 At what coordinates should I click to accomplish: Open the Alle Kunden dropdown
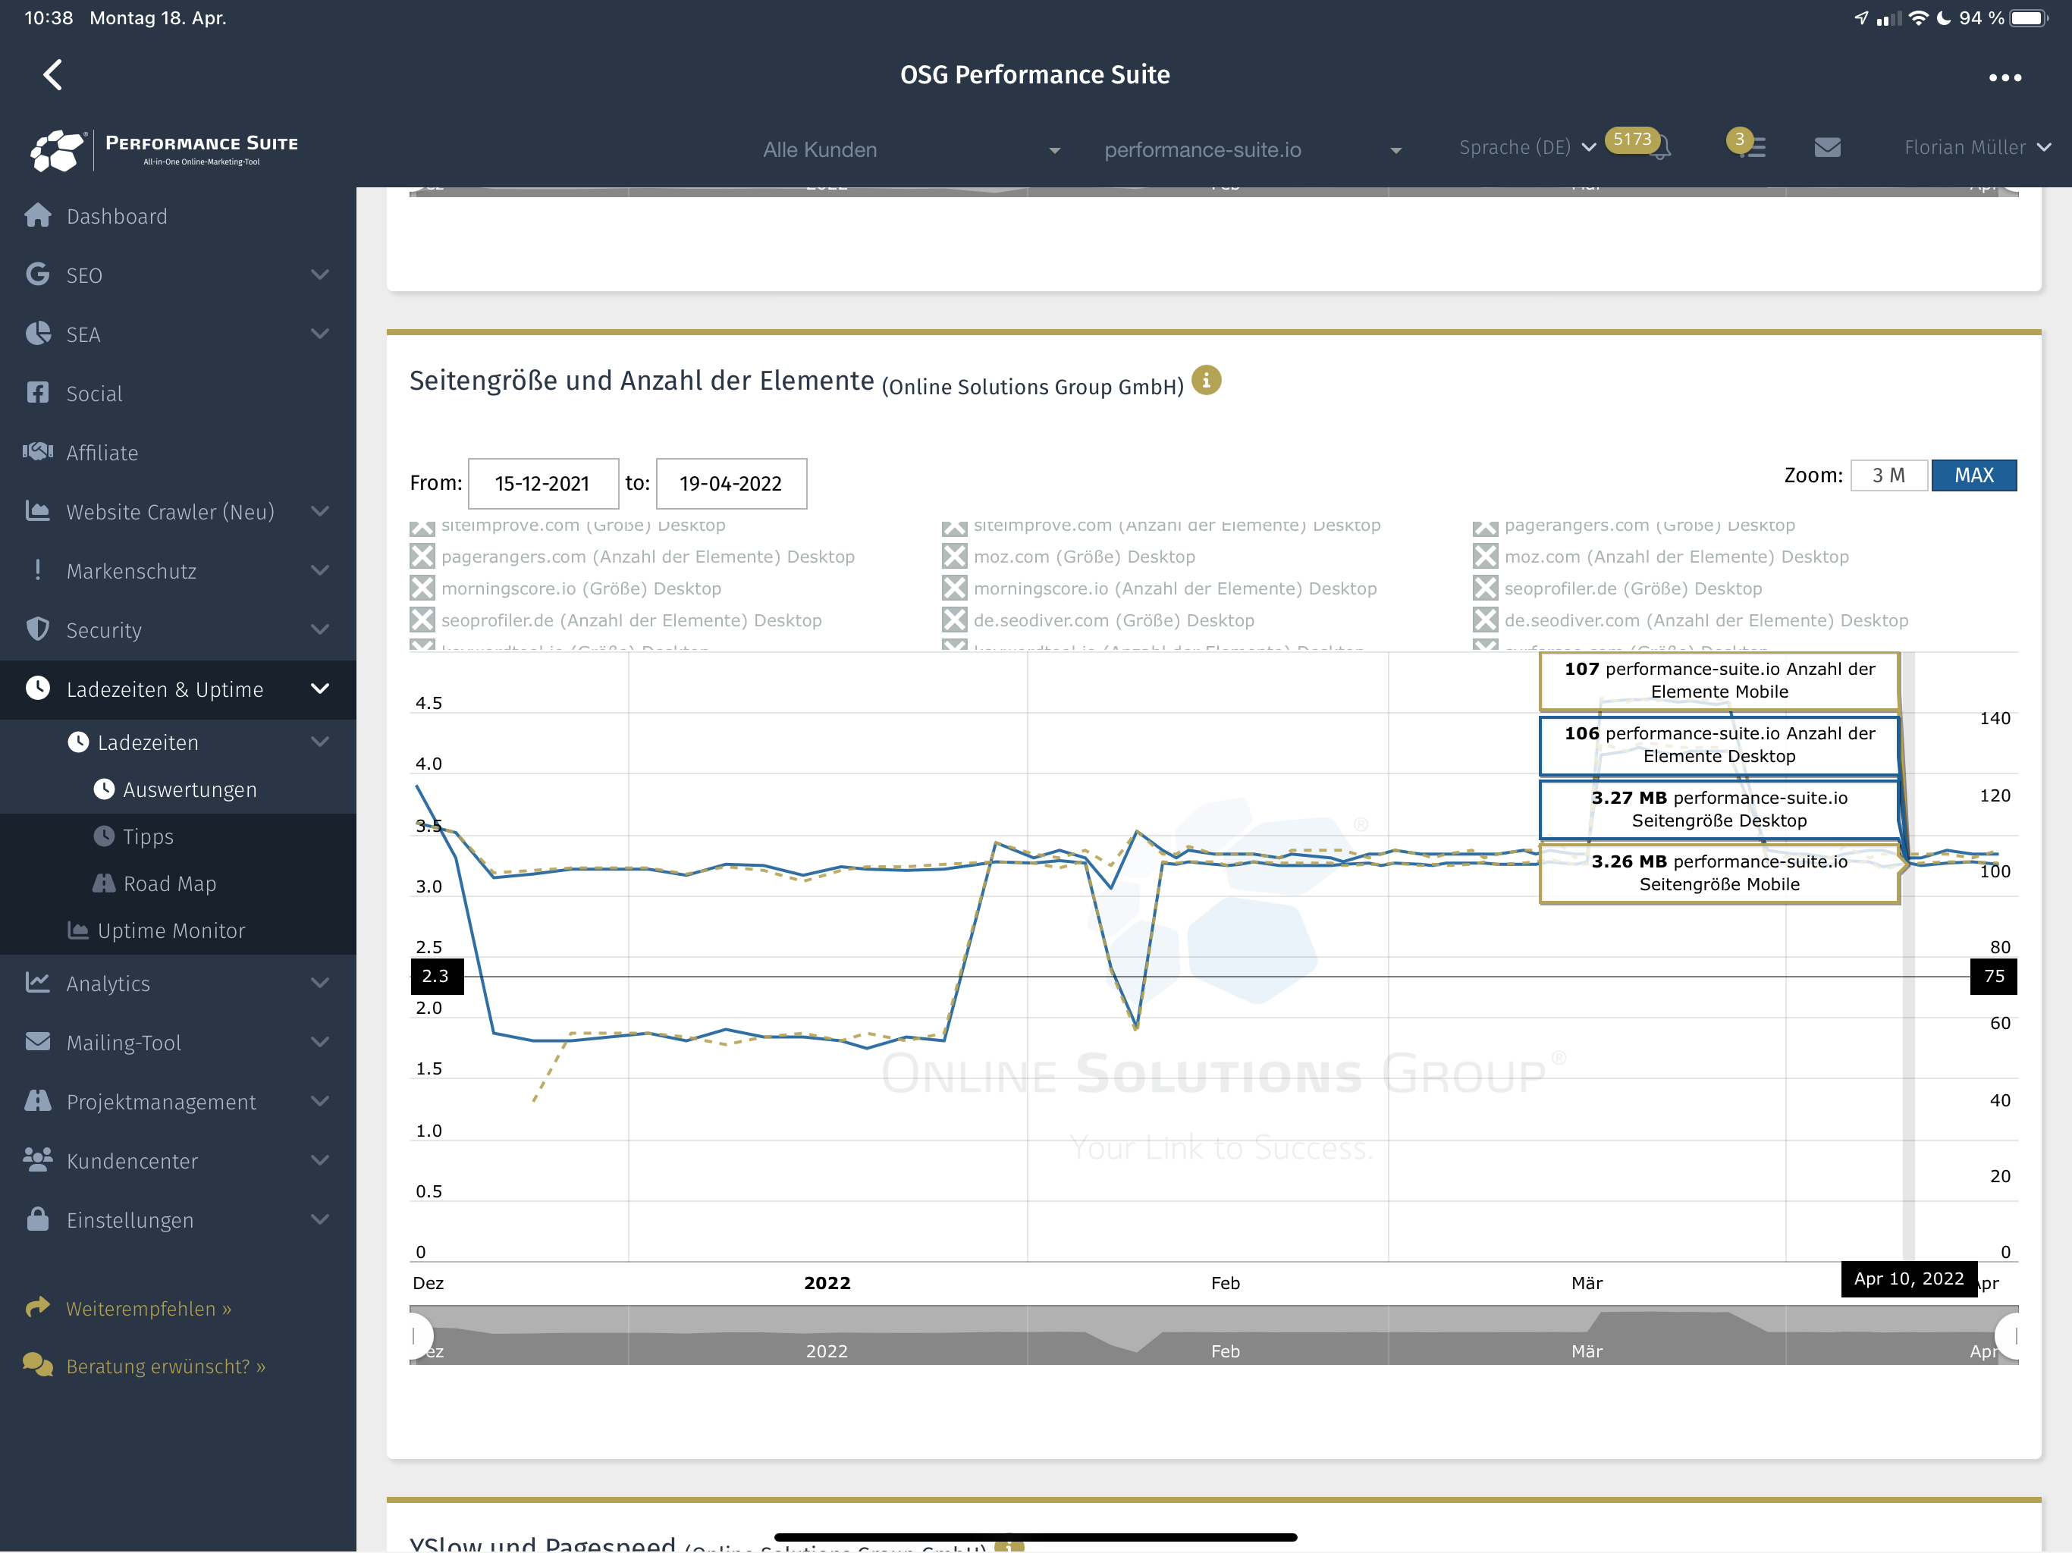(x=912, y=150)
